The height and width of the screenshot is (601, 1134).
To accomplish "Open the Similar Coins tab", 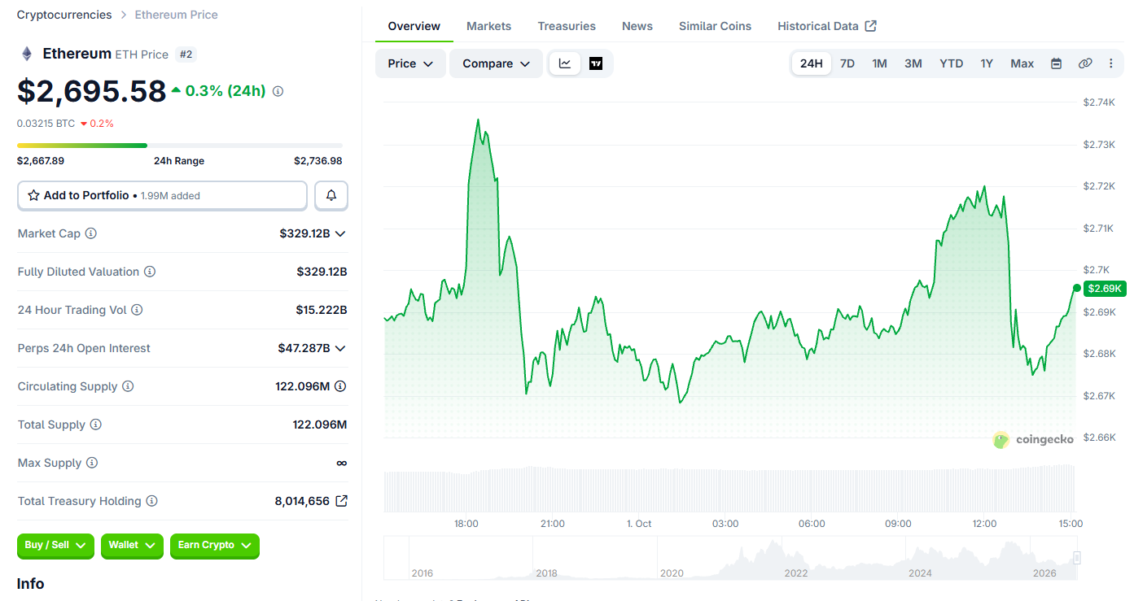I will [x=716, y=26].
